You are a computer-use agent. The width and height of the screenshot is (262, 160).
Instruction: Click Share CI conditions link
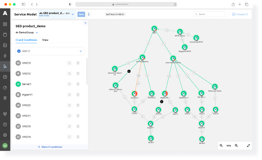pyautogui.click(x=50, y=147)
